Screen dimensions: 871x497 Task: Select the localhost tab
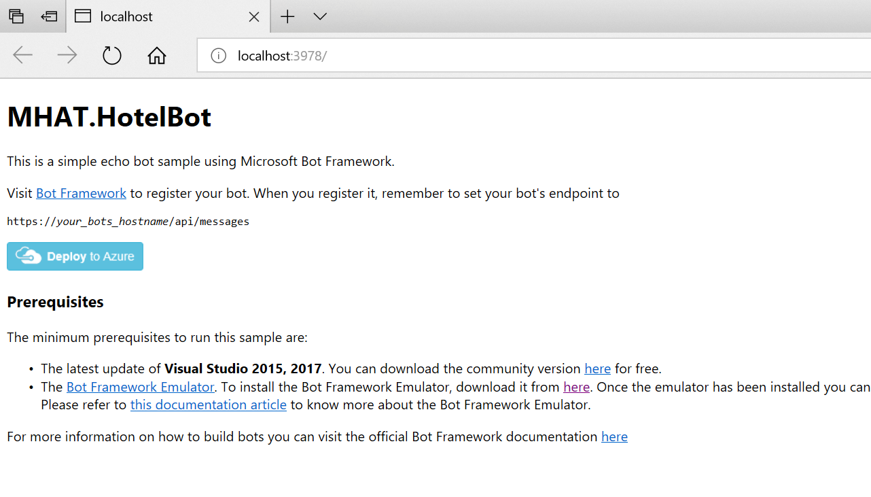(168, 16)
